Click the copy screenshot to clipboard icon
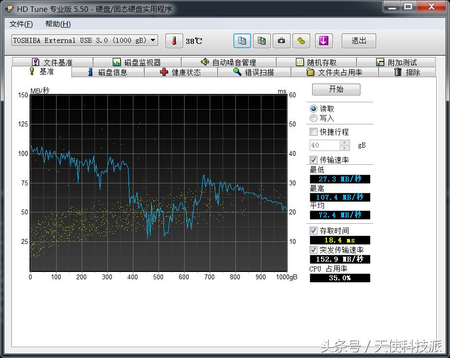 pyautogui.click(x=261, y=41)
